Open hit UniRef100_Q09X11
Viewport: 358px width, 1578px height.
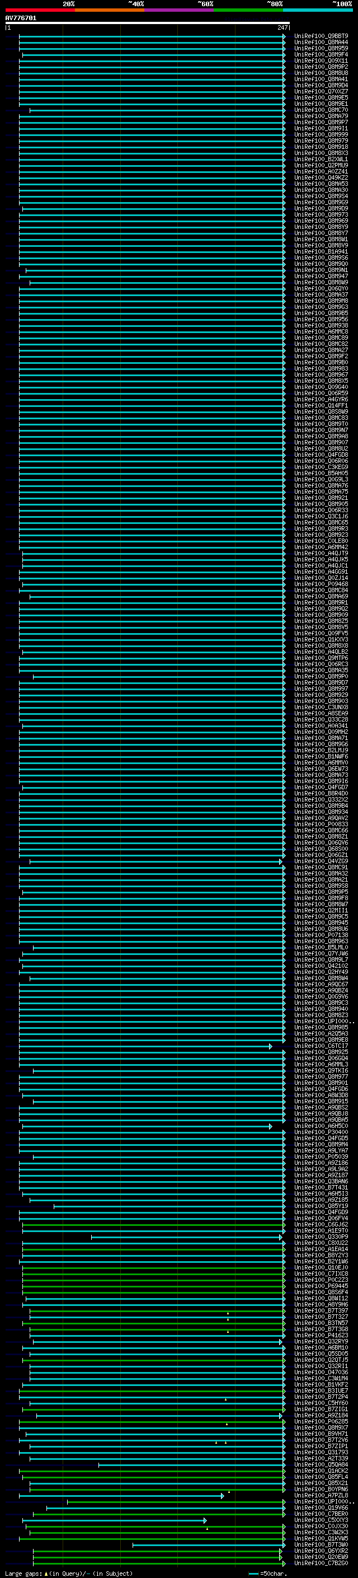click(321, 60)
